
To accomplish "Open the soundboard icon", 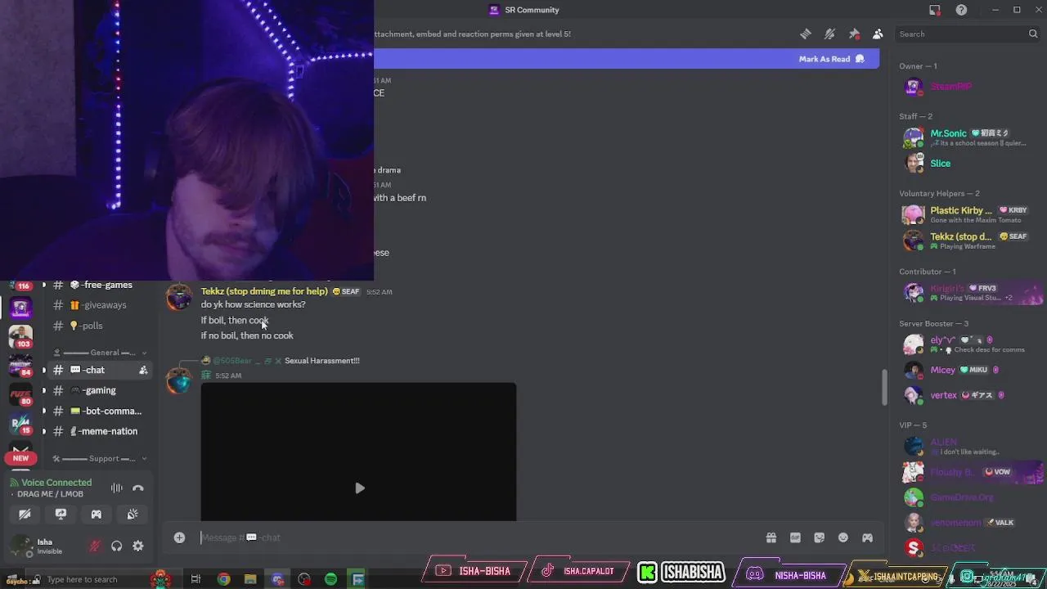I will pos(133,515).
